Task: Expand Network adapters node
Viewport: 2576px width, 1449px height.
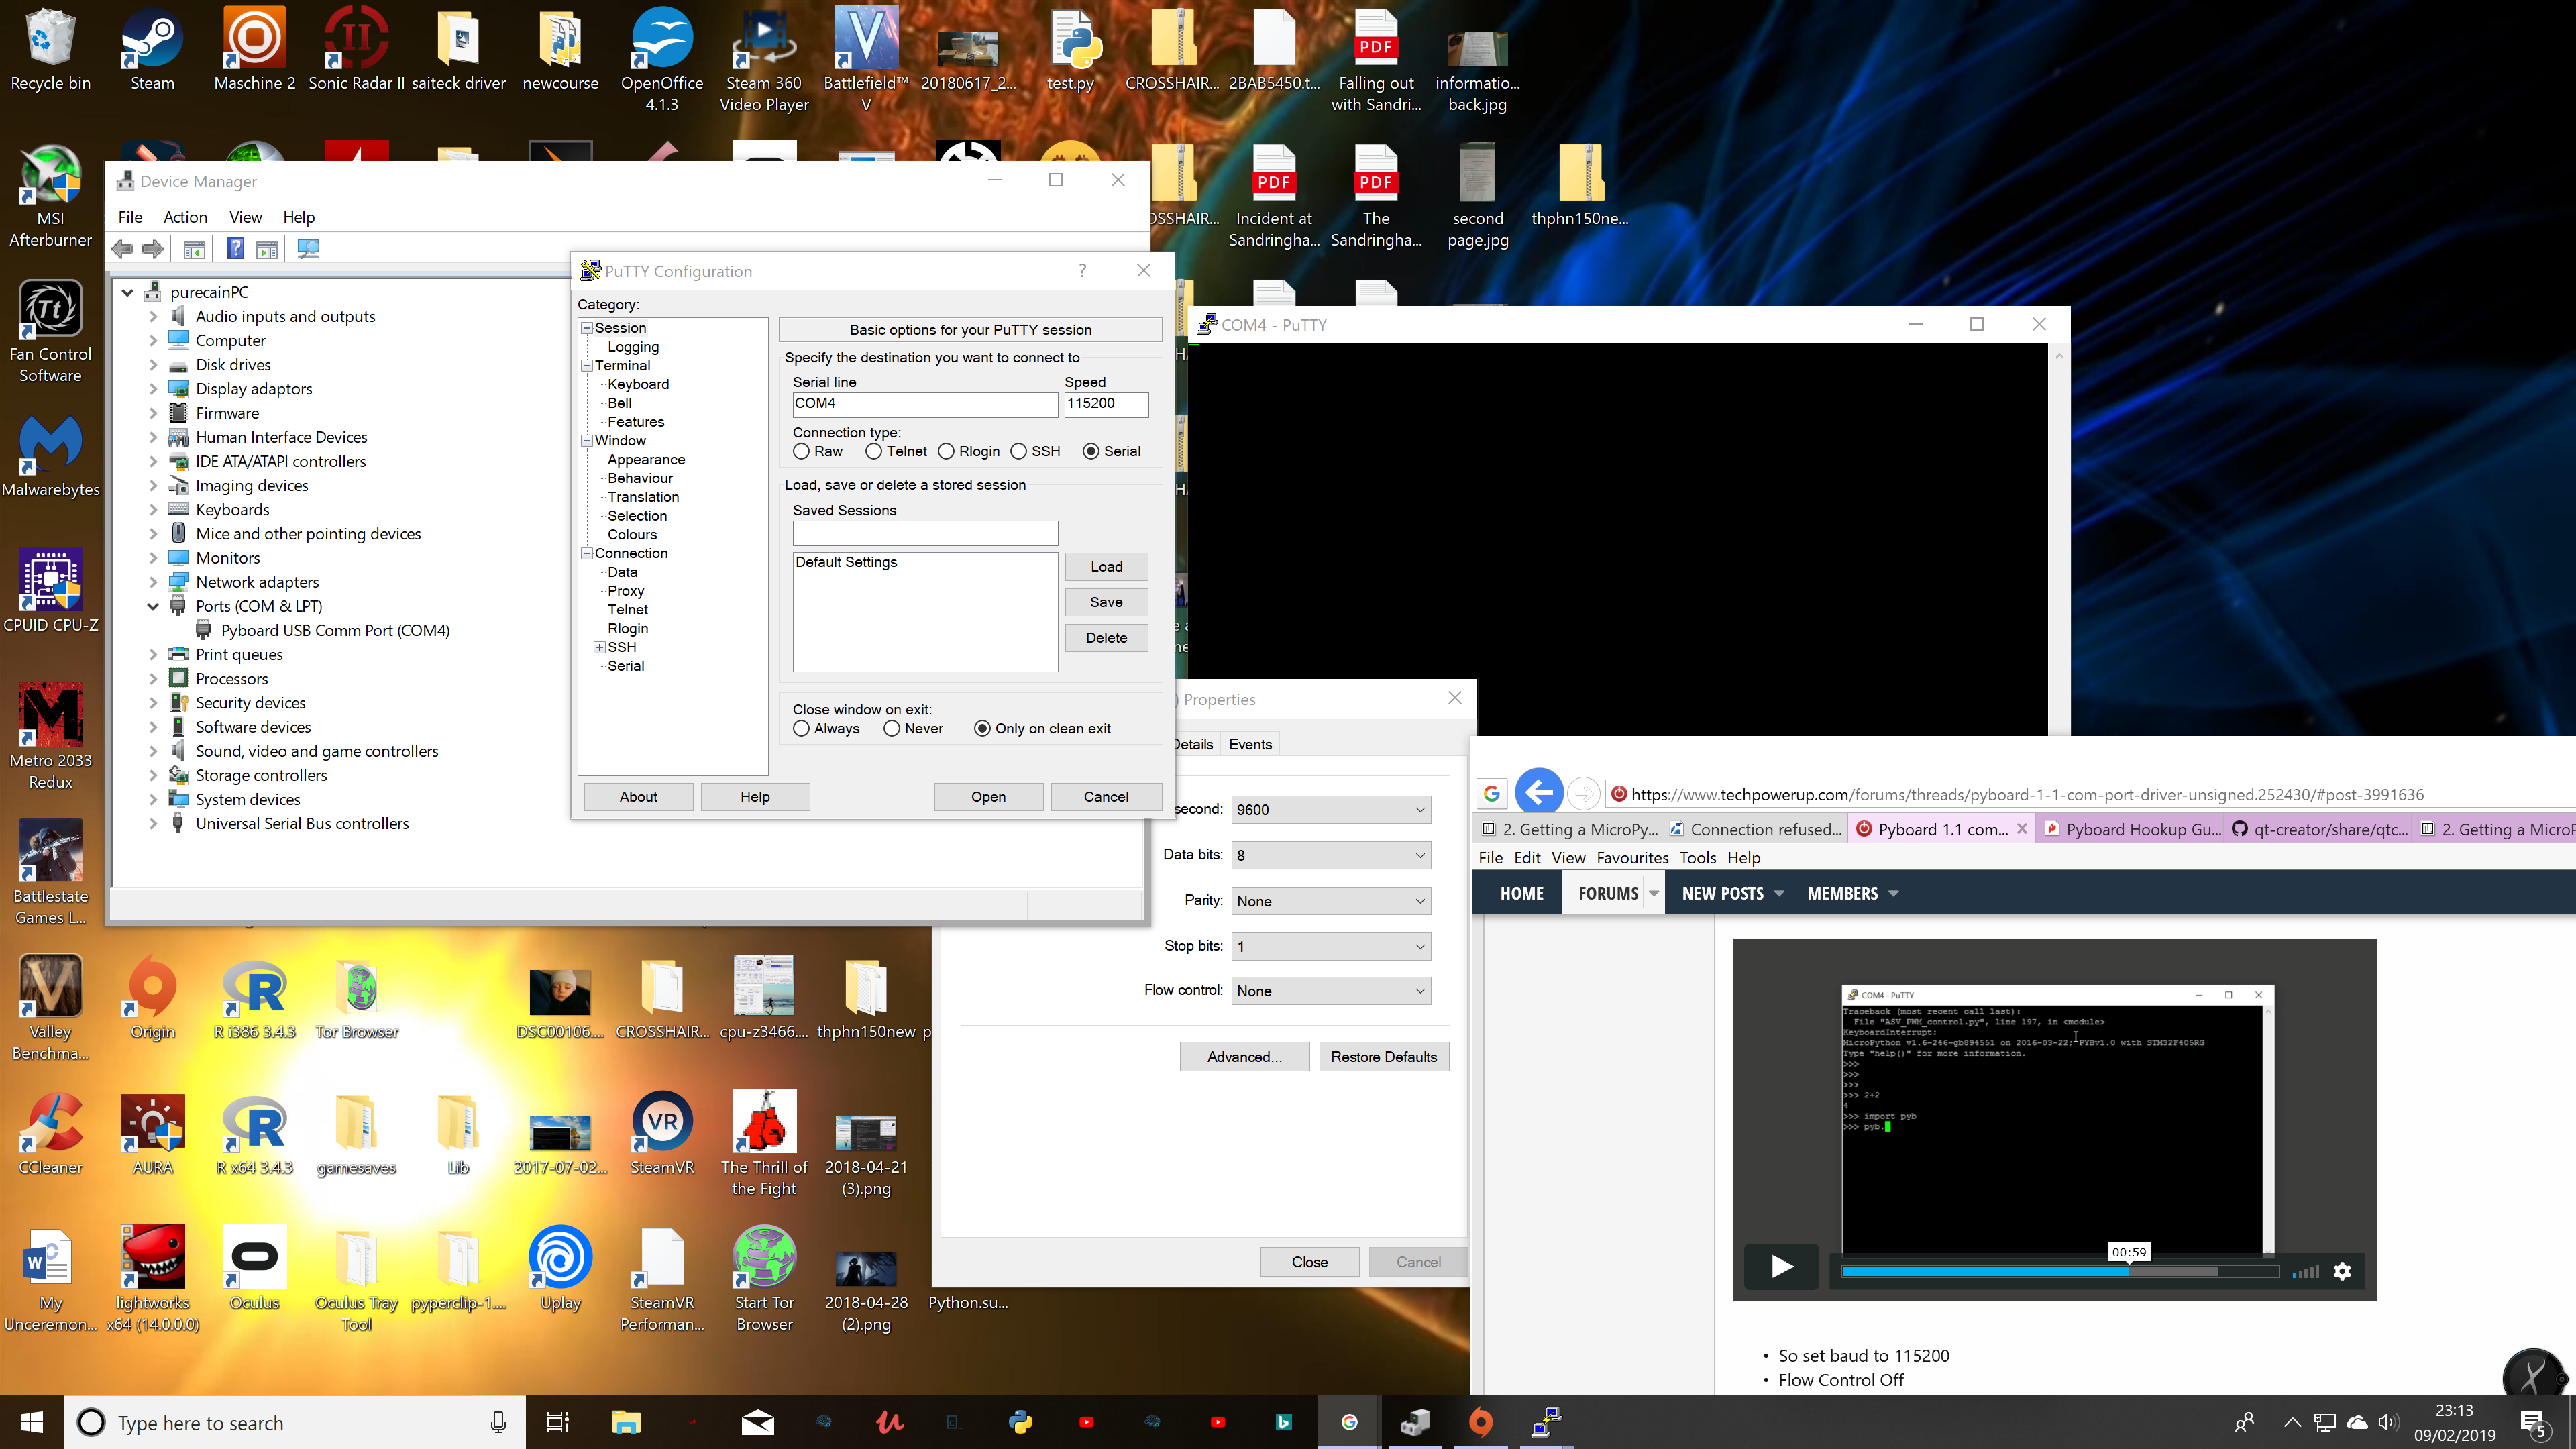Action: coord(153,582)
